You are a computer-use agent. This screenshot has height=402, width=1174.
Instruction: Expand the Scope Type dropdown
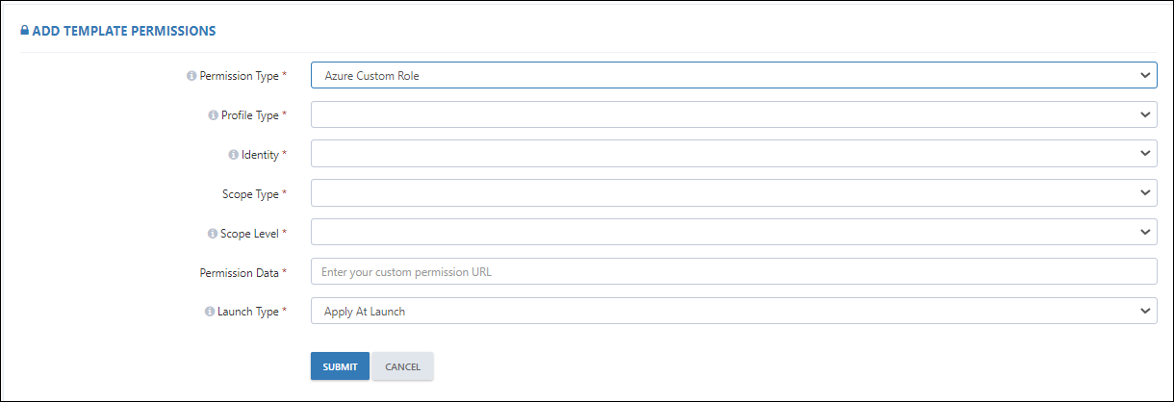pos(734,193)
